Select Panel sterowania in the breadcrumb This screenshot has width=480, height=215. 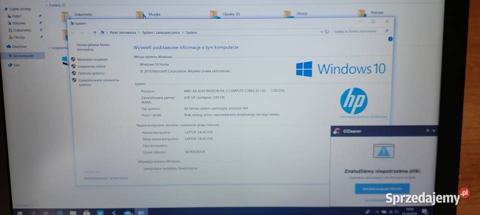pos(122,32)
